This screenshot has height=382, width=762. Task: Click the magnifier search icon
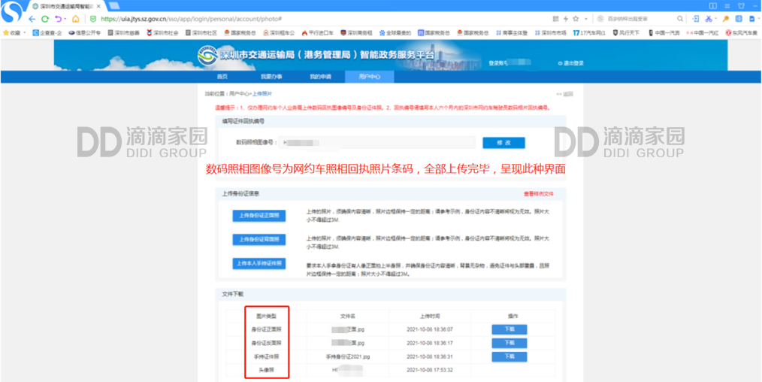[x=680, y=19]
